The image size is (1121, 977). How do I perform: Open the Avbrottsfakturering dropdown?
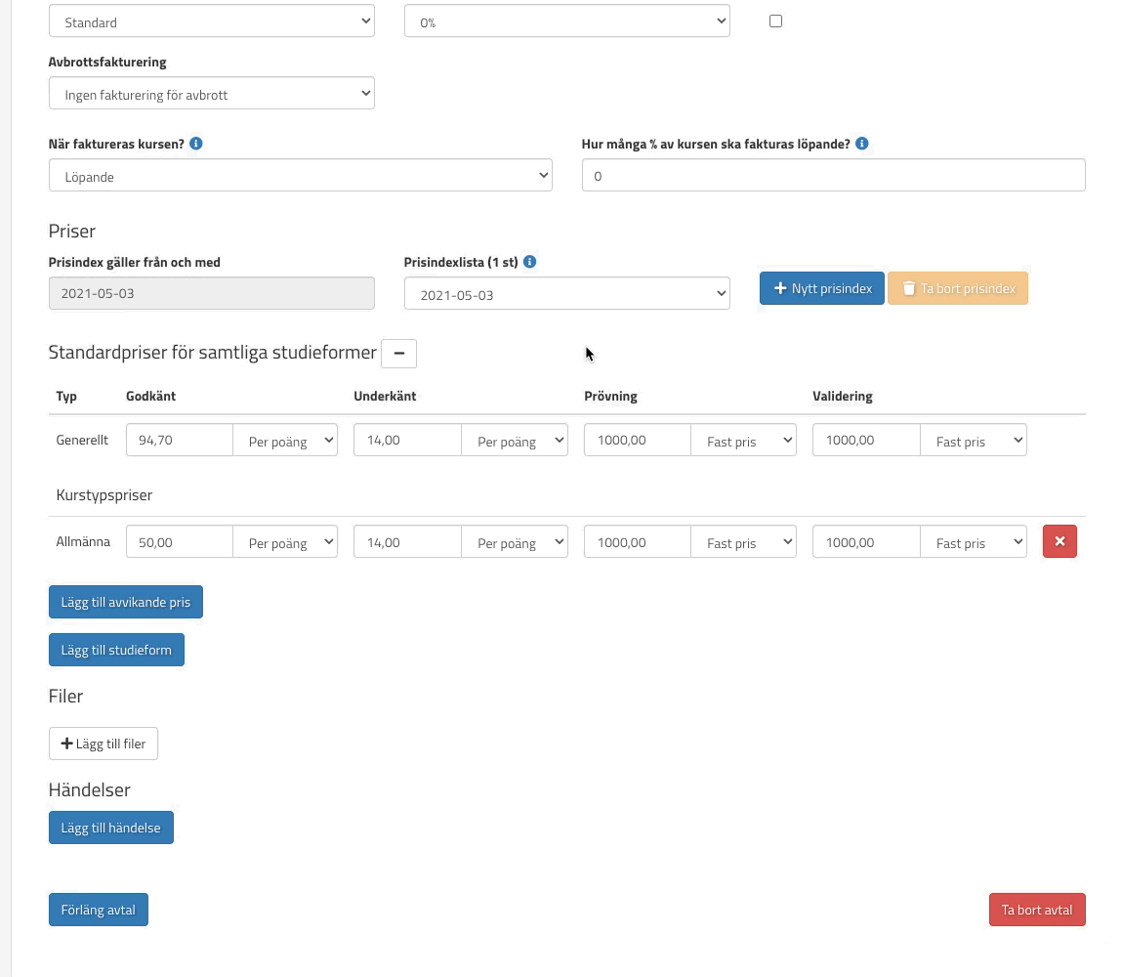tap(211, 94)
